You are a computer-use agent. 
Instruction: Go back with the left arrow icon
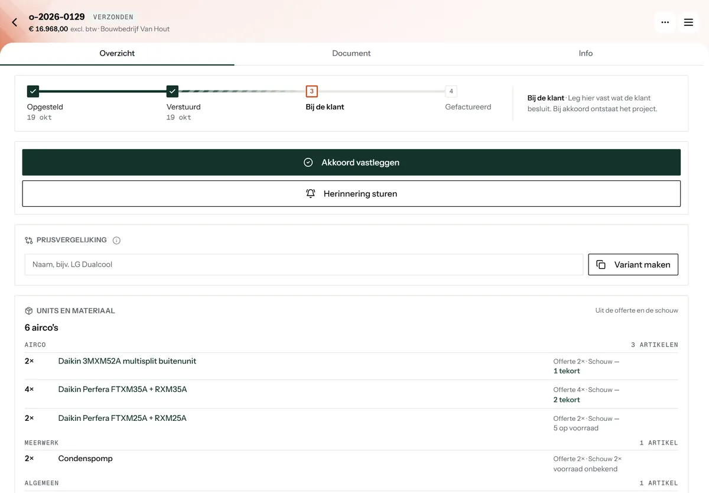point(15,22)
